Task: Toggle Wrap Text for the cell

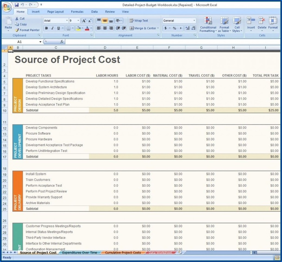Action: click(139, 21)
